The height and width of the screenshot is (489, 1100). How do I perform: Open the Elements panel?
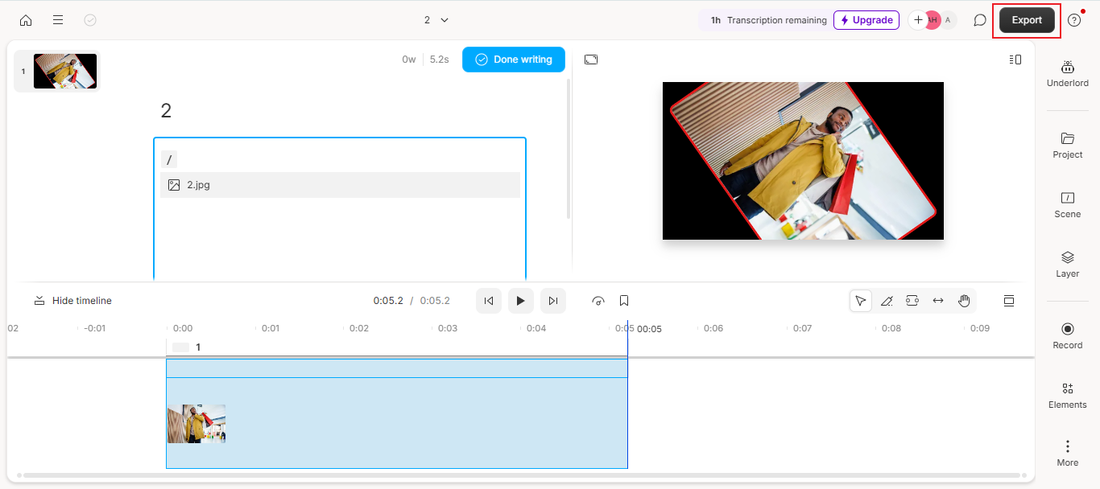point(1067,394)
